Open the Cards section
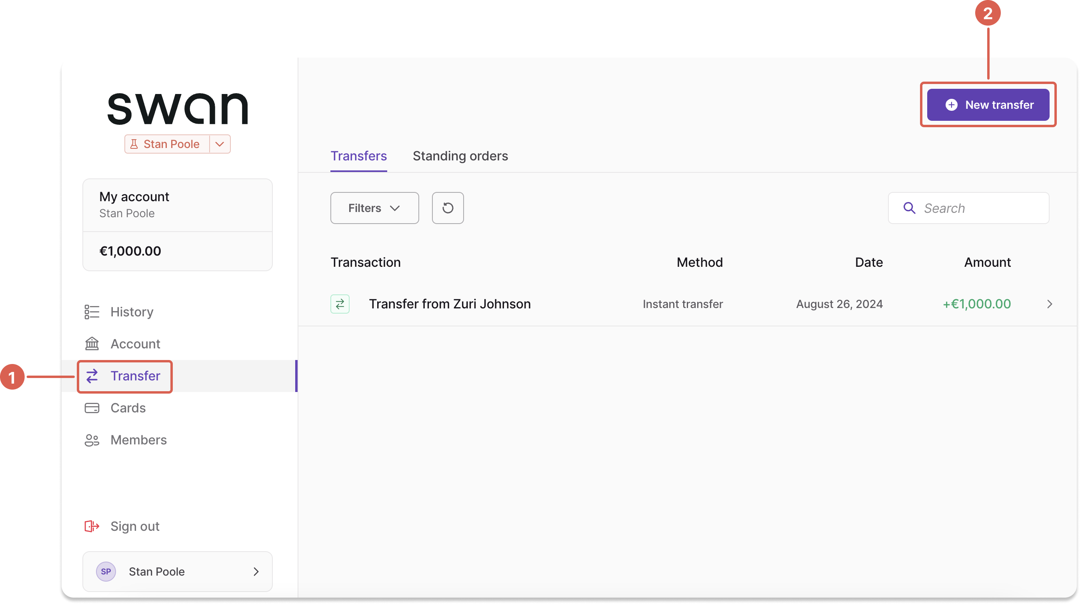The width and height of the screenshot is (1080, 604). [x=128, y=408]
